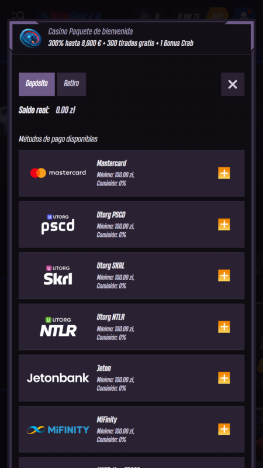263x468 pixels.
Task: Click the Utorg Skrl logo
Action: pyautogui.click(x=58, y=275)
